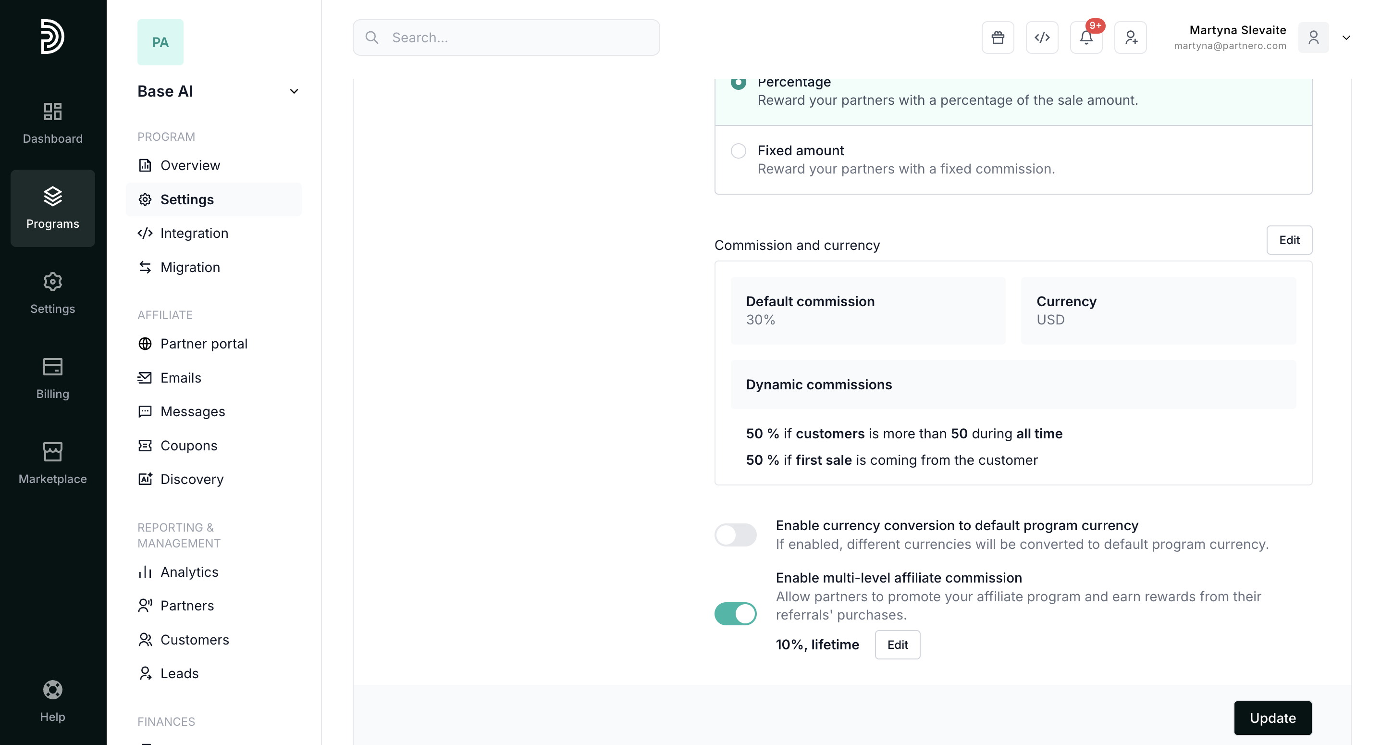
Task: Open Partner portal in sidebar
Action: point(204,344)
